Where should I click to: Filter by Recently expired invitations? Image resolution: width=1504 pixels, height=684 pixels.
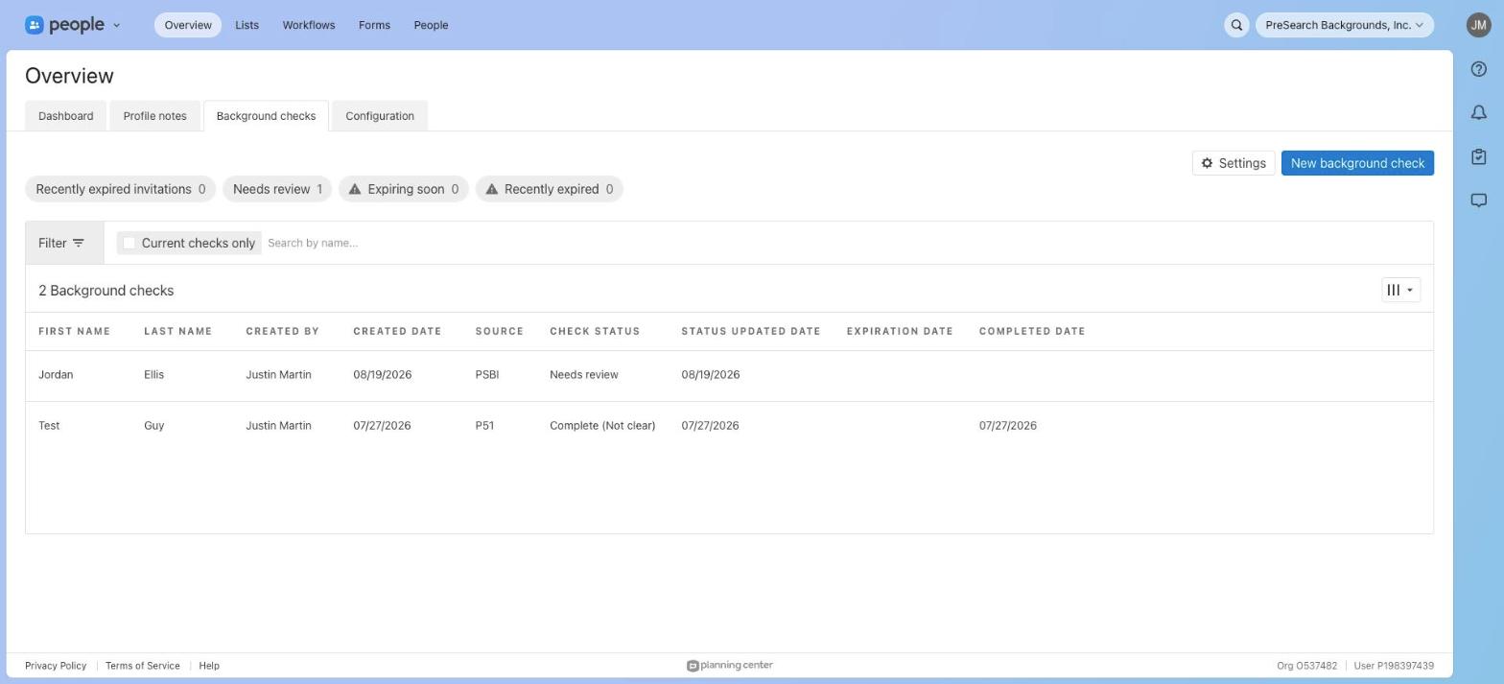[x=121, y=189]
